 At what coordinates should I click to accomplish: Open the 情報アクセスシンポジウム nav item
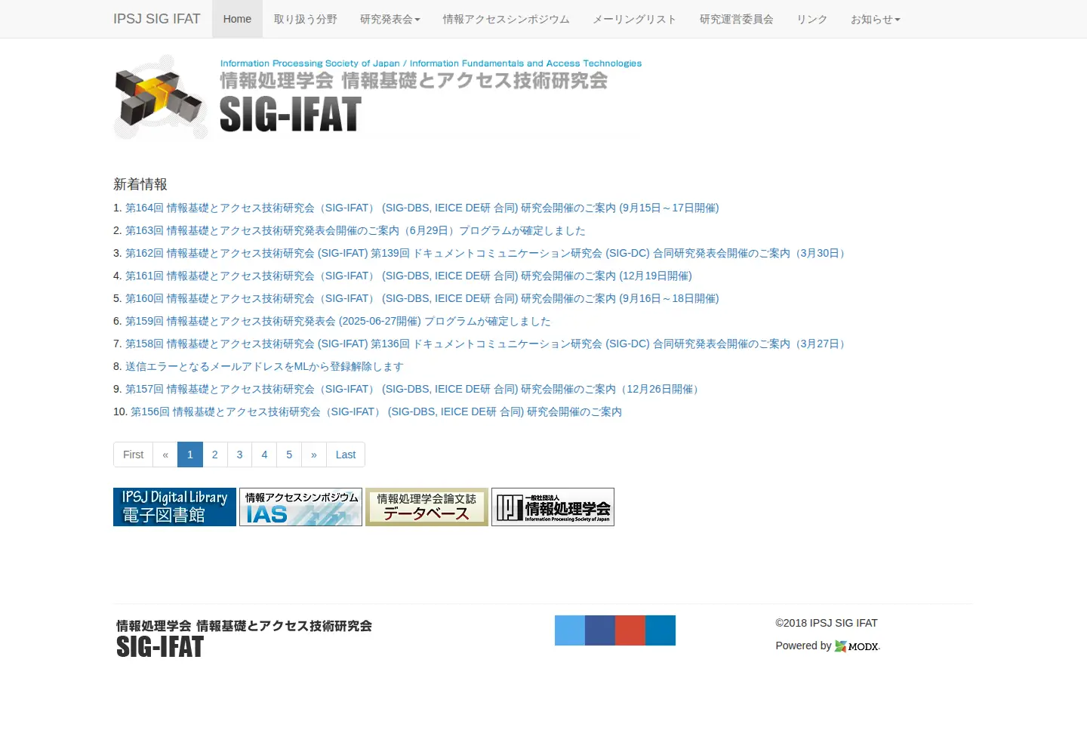click(507, 19)
